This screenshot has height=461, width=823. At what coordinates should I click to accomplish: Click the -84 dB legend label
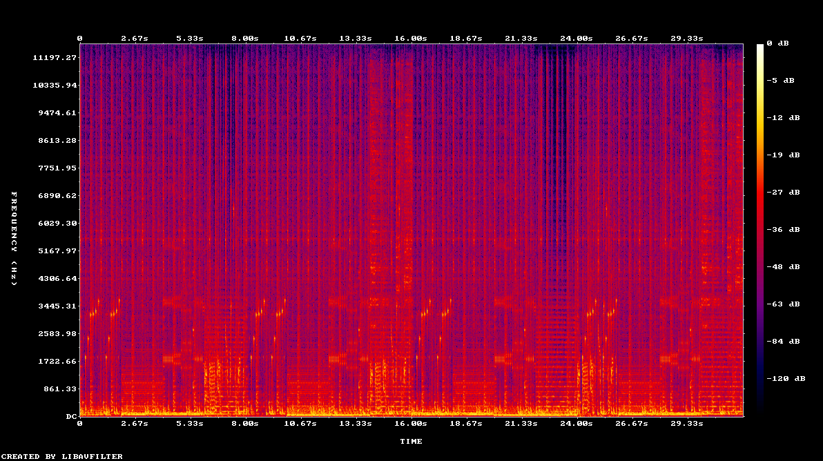(783, 342)
